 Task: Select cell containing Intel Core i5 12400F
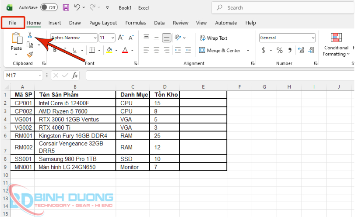(x=75, y=103)
